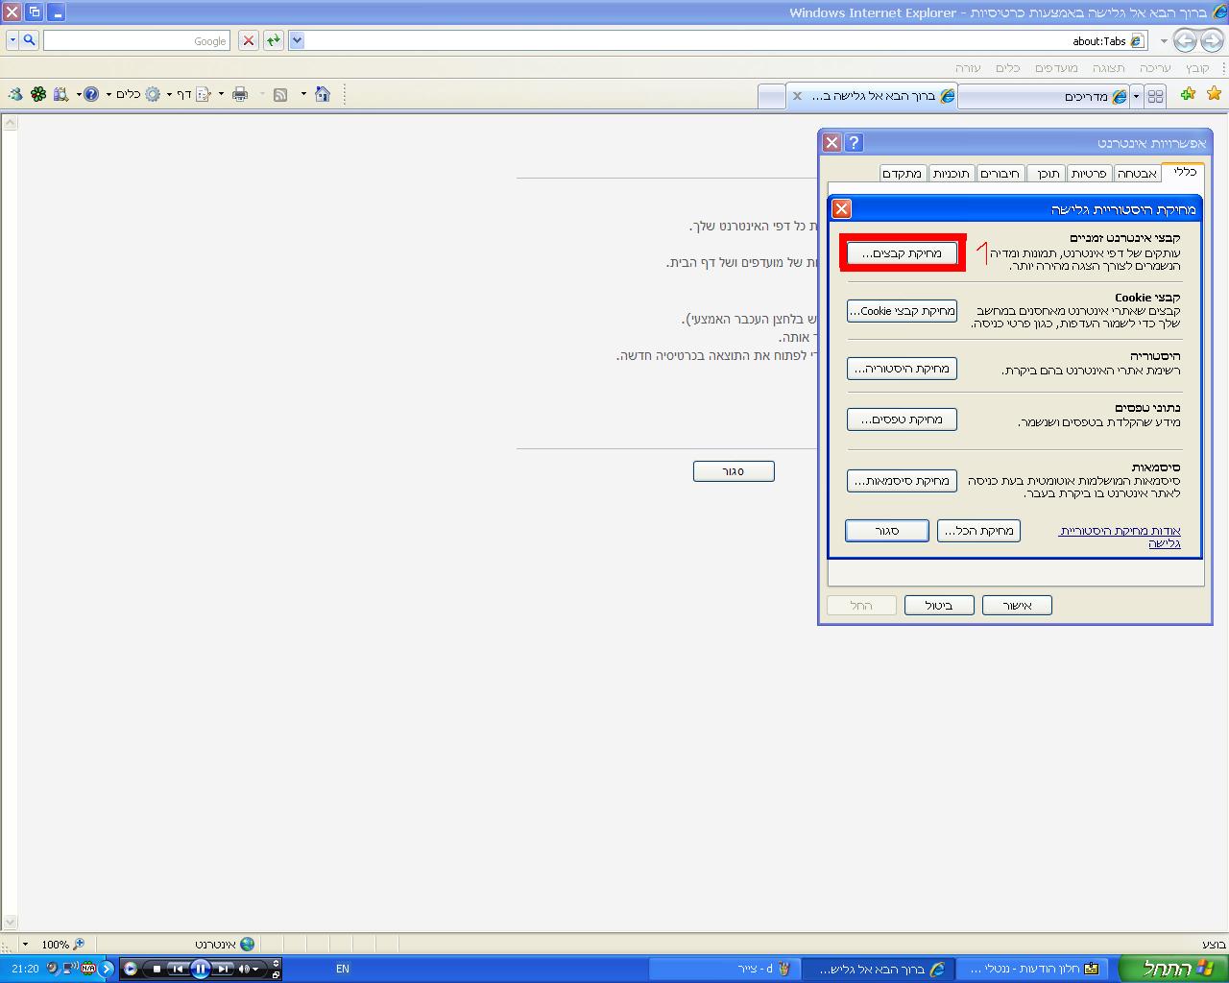
Task: Open the Tools gear icon menu
Action: click(153, 94)
